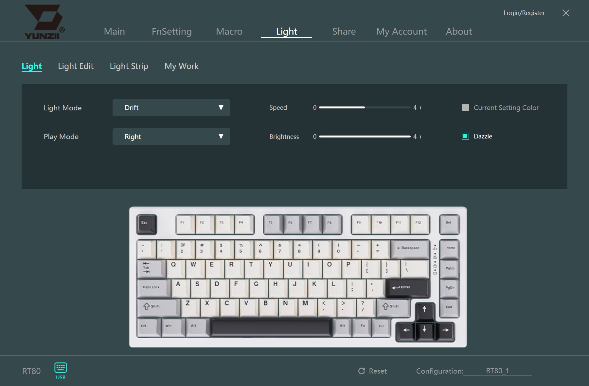Open the Play Mode Right dropdown
The height and width of the screenshot is (386, 589).
[x=171, y=137]
